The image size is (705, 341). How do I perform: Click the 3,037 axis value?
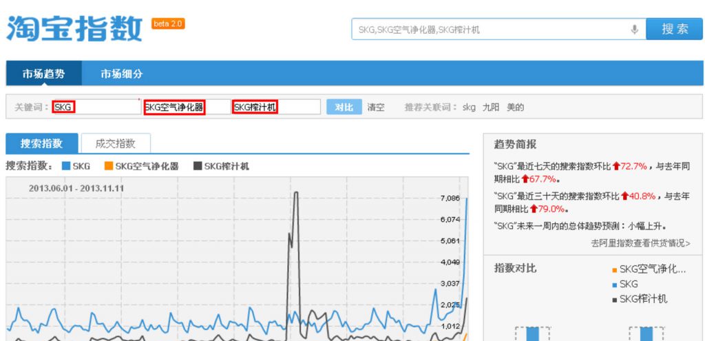coord(450,283)
